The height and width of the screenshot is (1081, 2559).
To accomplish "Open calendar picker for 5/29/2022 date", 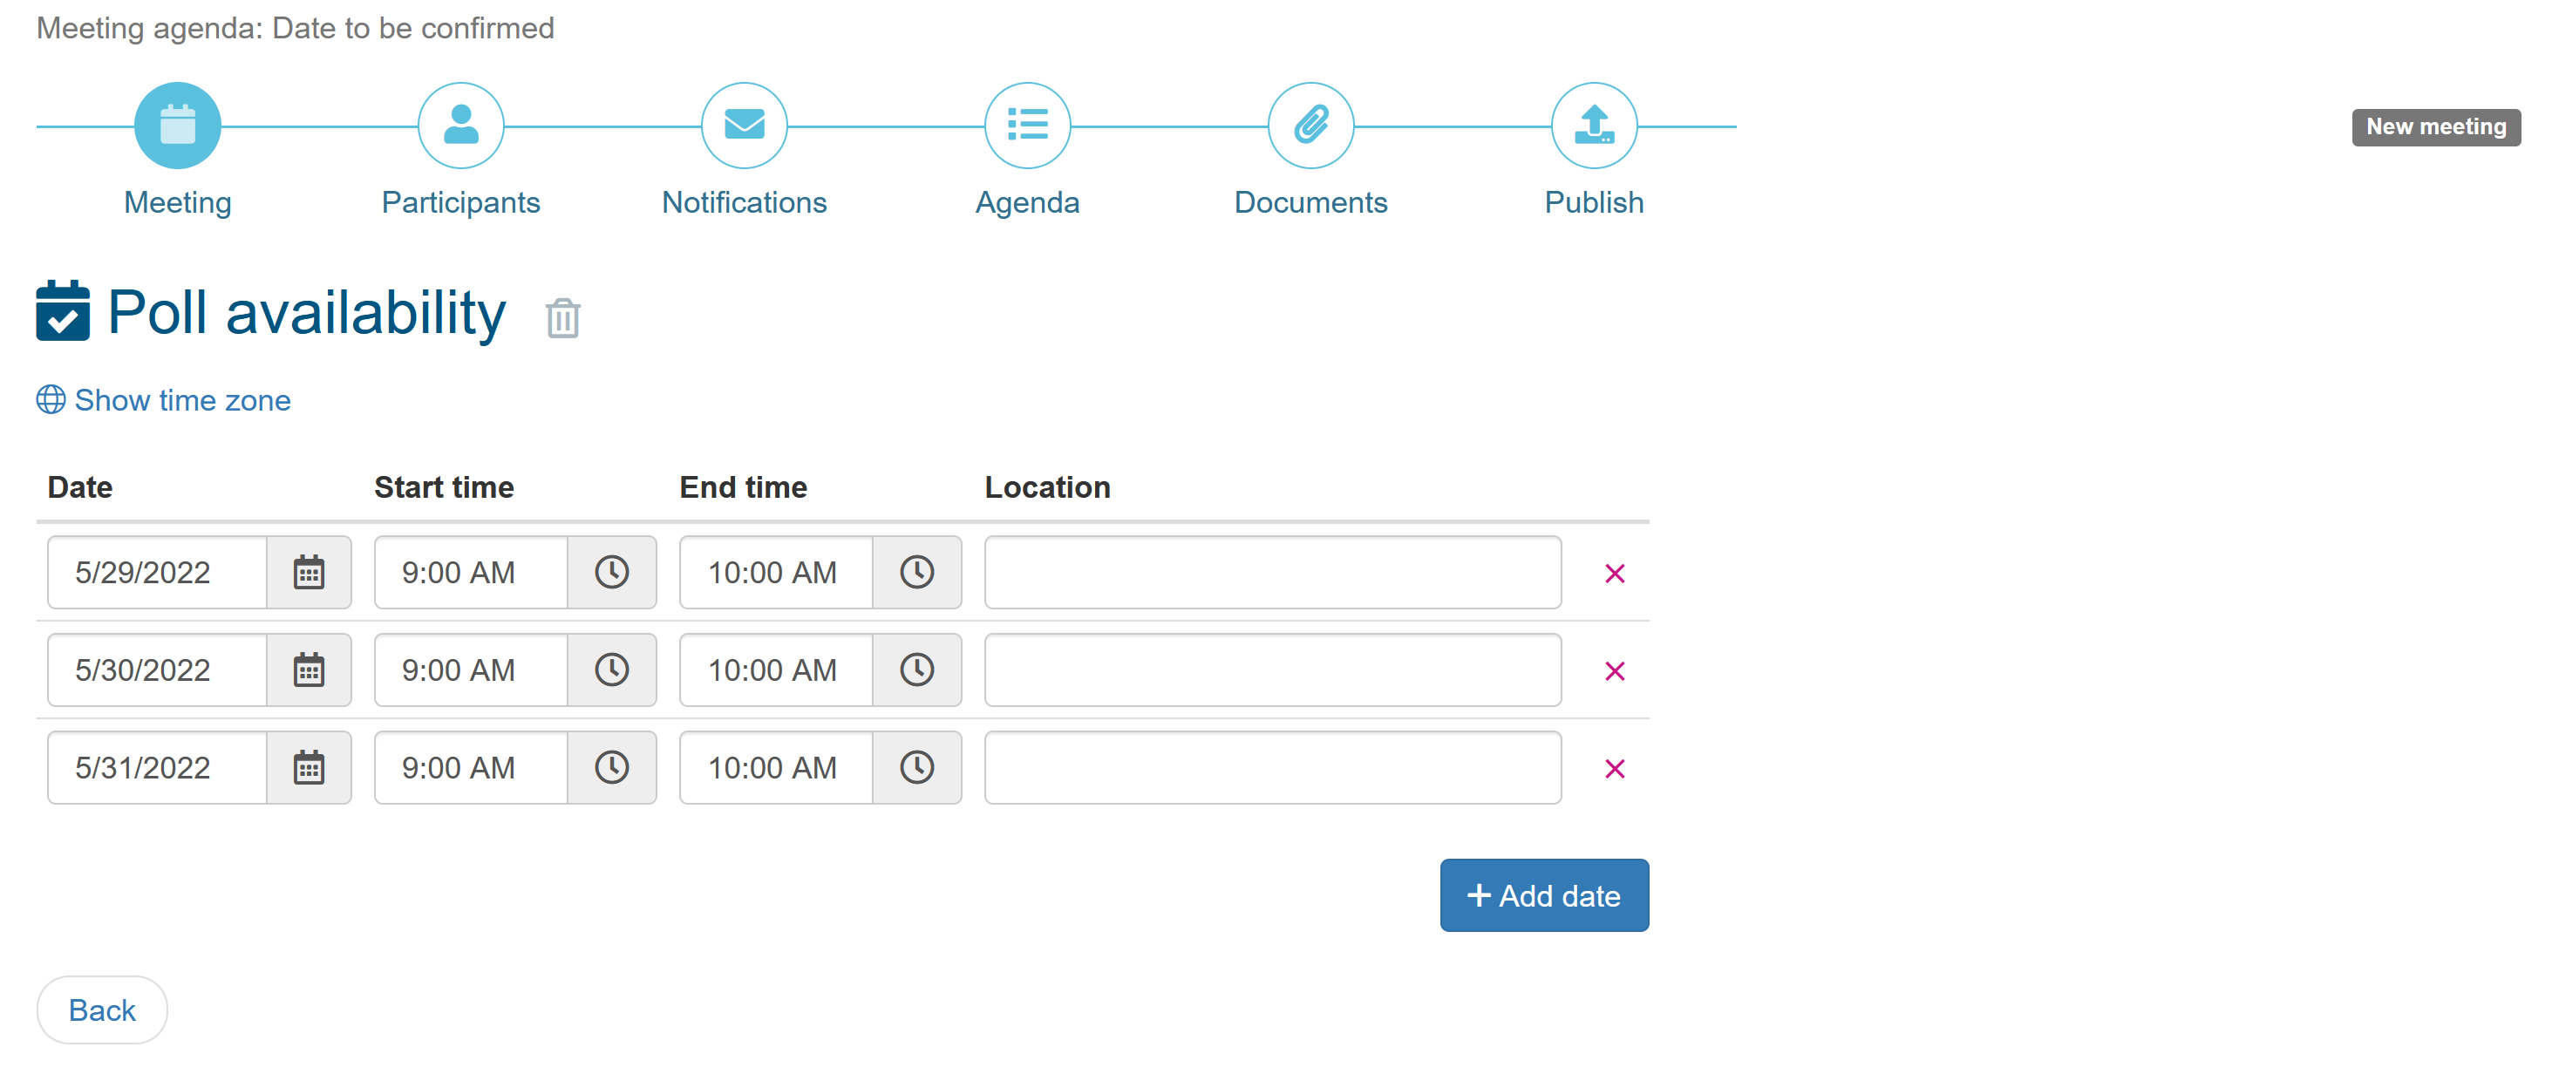I will (309, 572).
